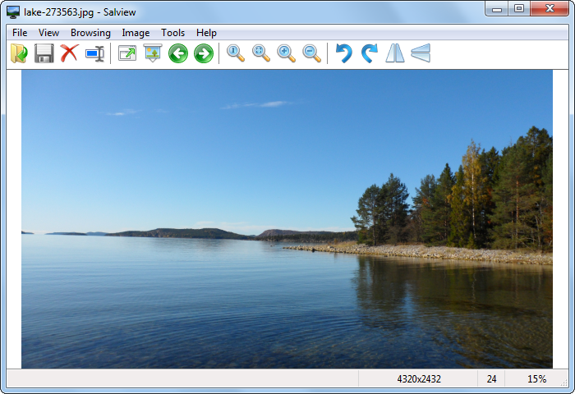Screen dimensions: 575x394
Task: Toggle the fullscreen view icon
Action: click(x=127, y=53)
